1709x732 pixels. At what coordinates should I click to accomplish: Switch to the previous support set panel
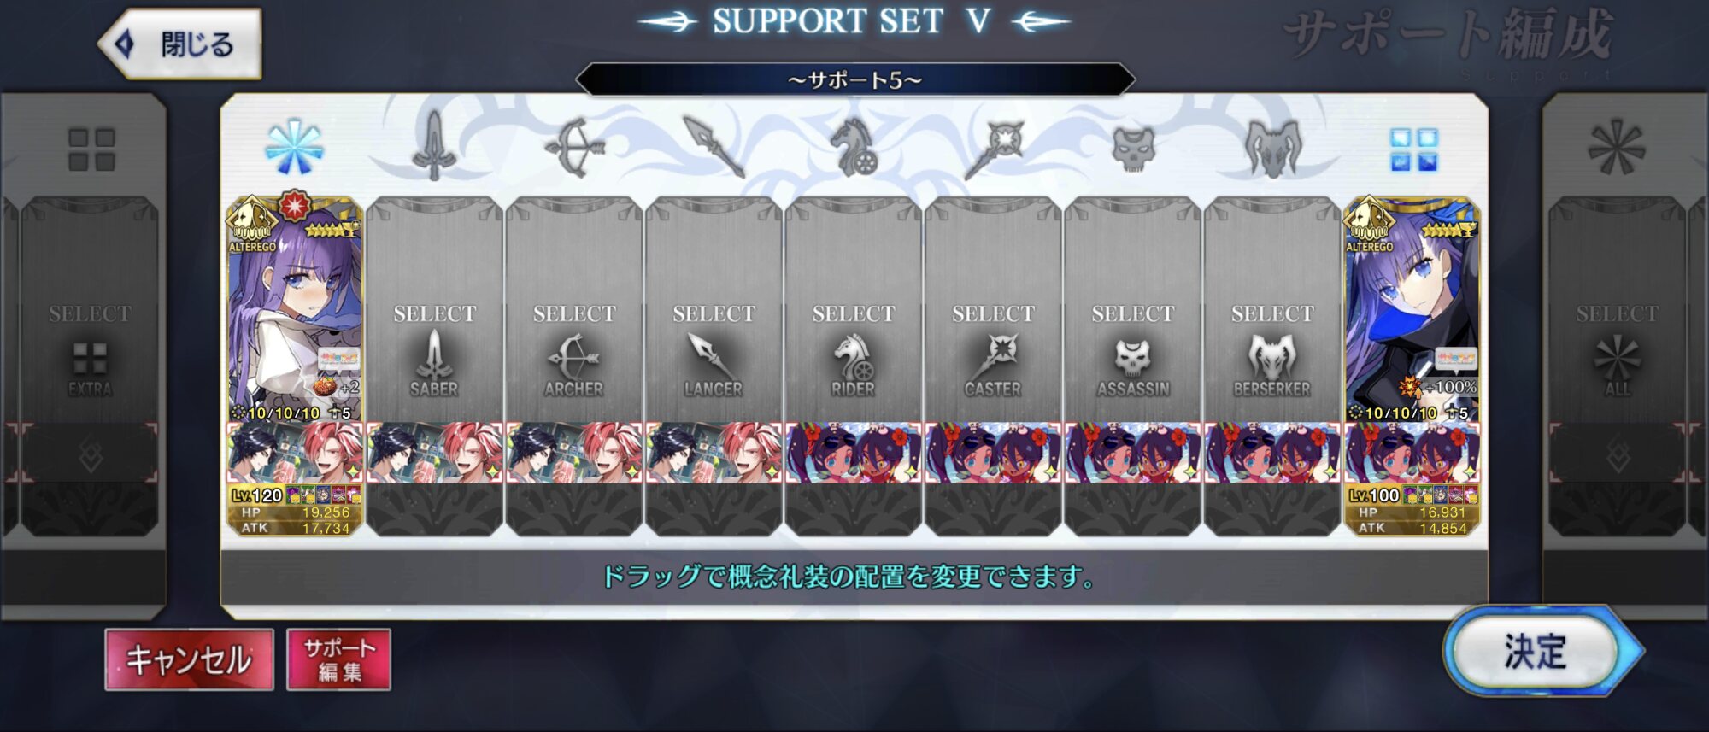coord(84,354)
